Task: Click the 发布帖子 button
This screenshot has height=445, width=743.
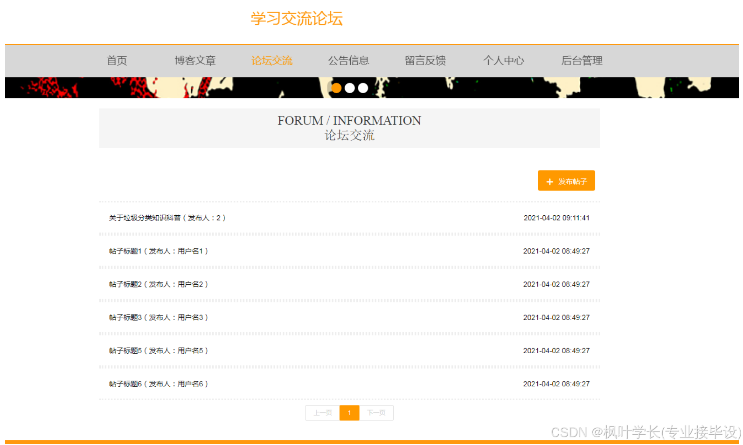Action: click(x=566, y=181)
